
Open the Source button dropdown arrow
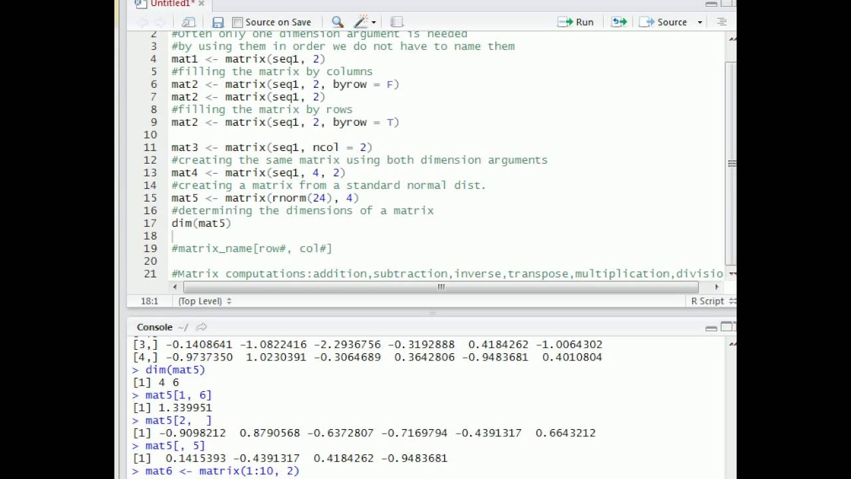pyautogui.click(x=699, y=22)
